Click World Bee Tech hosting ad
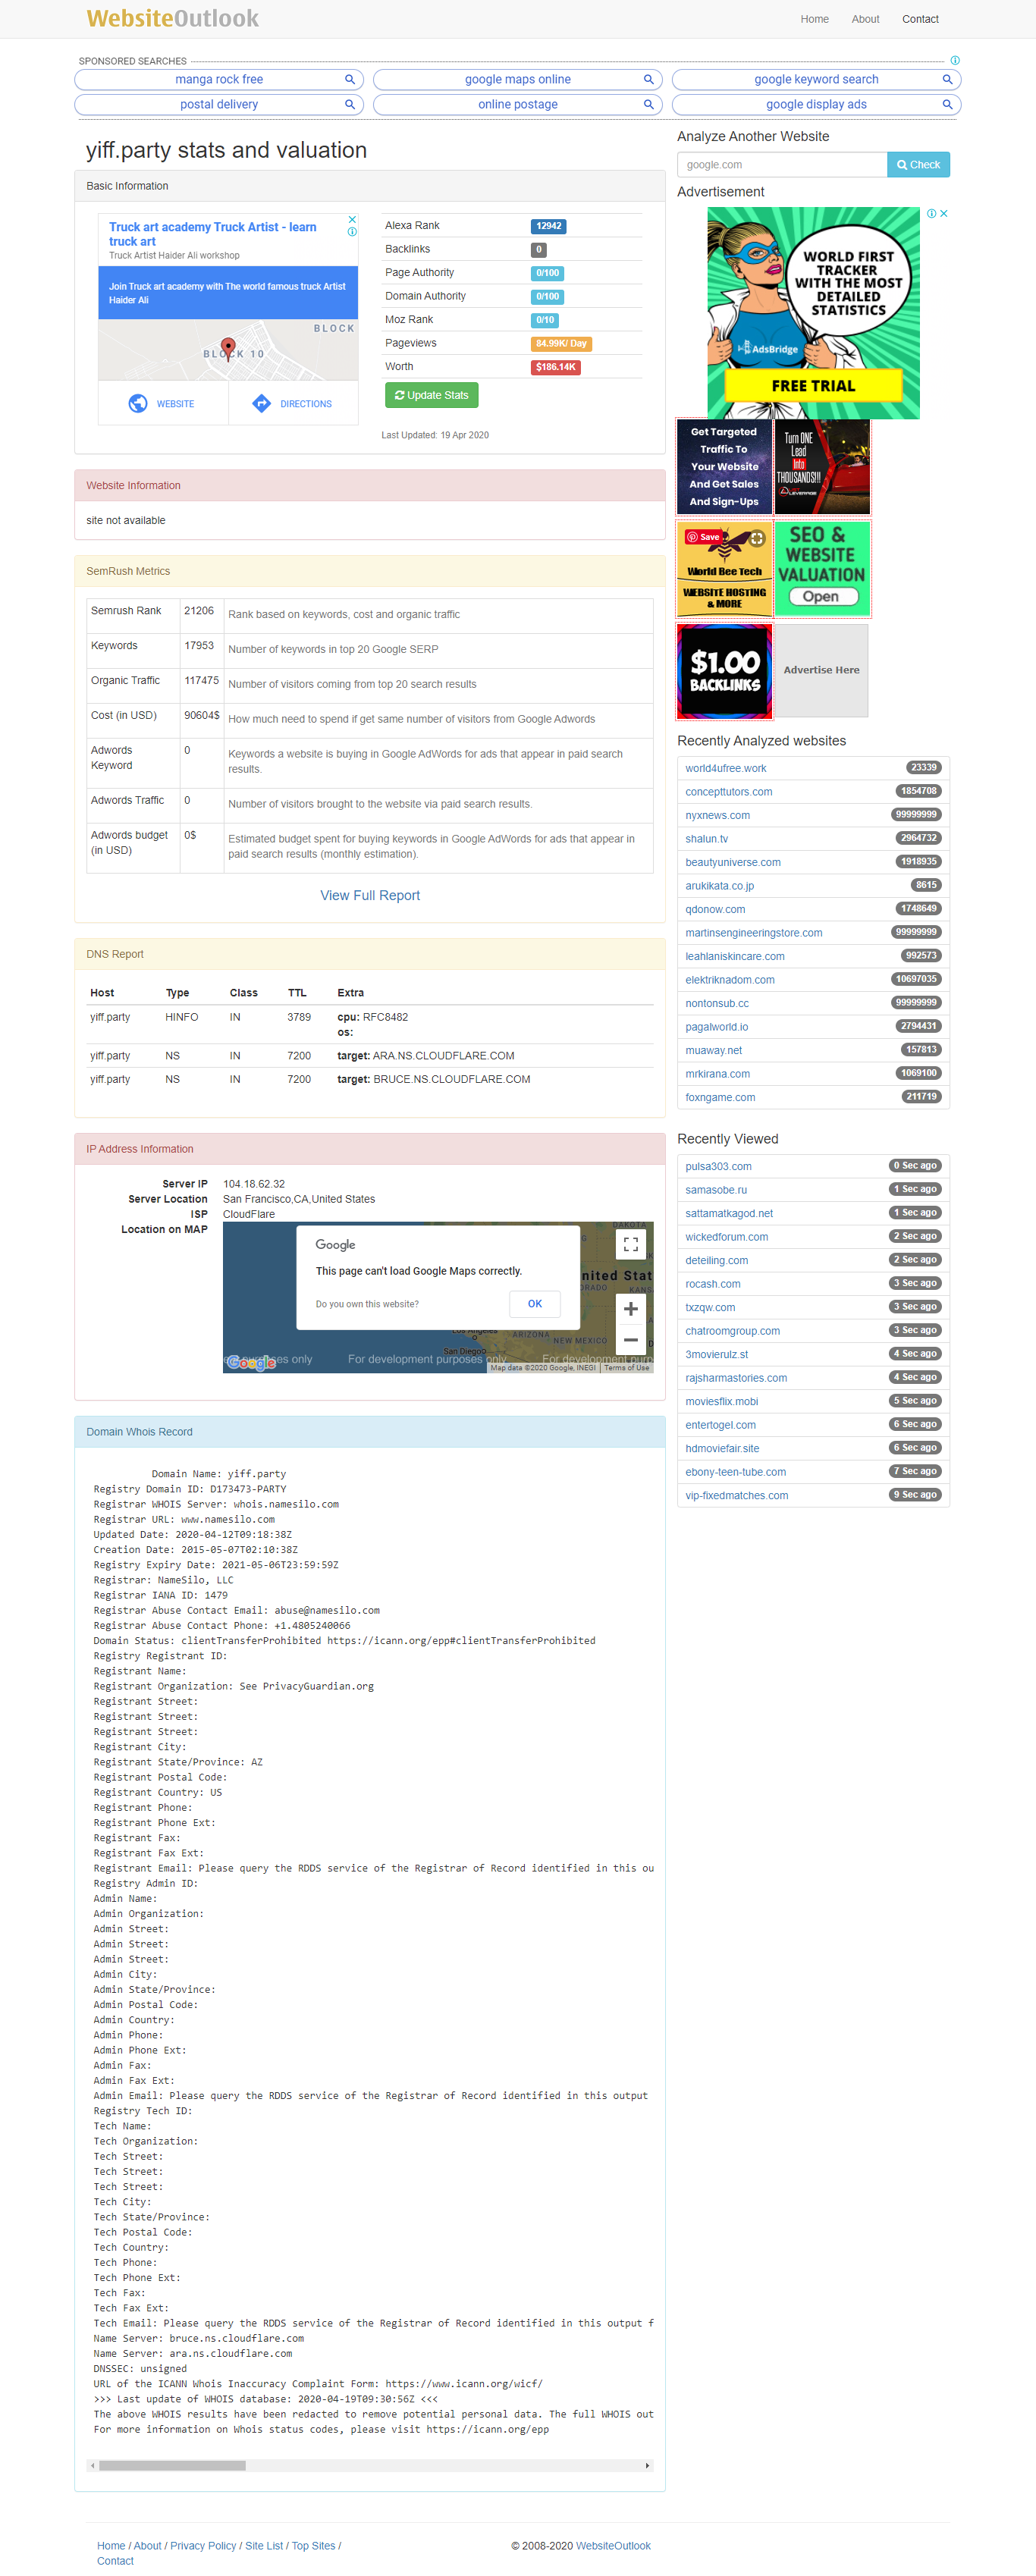This screenshot has height=2576, width=1036. click(725, 569)
